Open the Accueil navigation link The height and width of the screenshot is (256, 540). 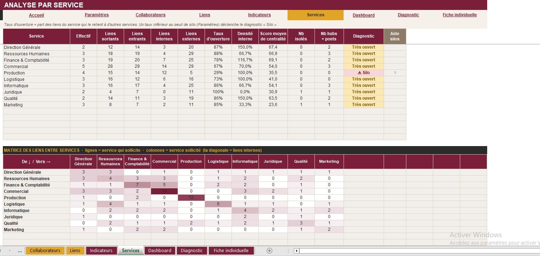[x=37, y=15]
